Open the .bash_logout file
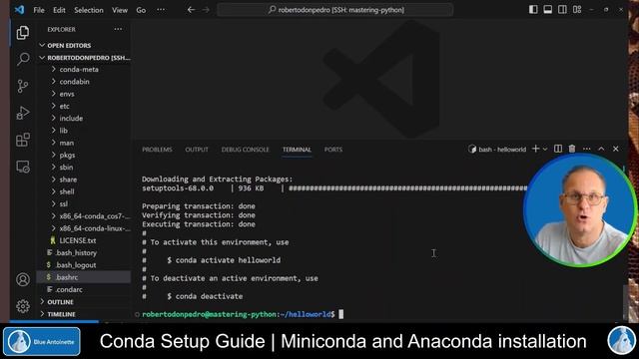This screenshot has height=359, width=639. pos(84,265)
